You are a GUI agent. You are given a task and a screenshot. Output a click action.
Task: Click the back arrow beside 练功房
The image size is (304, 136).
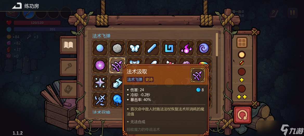click(17, 6)
